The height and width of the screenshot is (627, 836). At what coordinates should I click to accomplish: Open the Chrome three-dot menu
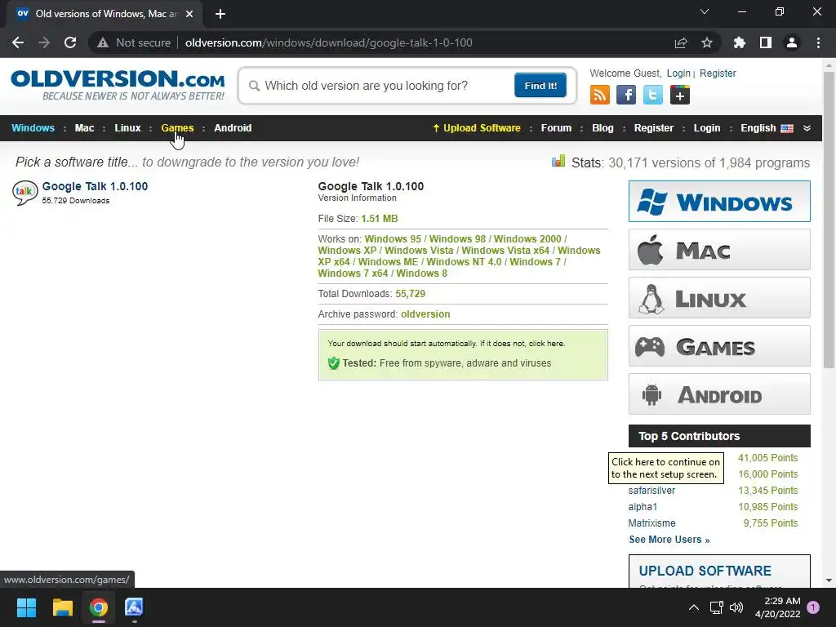point(818,42)
